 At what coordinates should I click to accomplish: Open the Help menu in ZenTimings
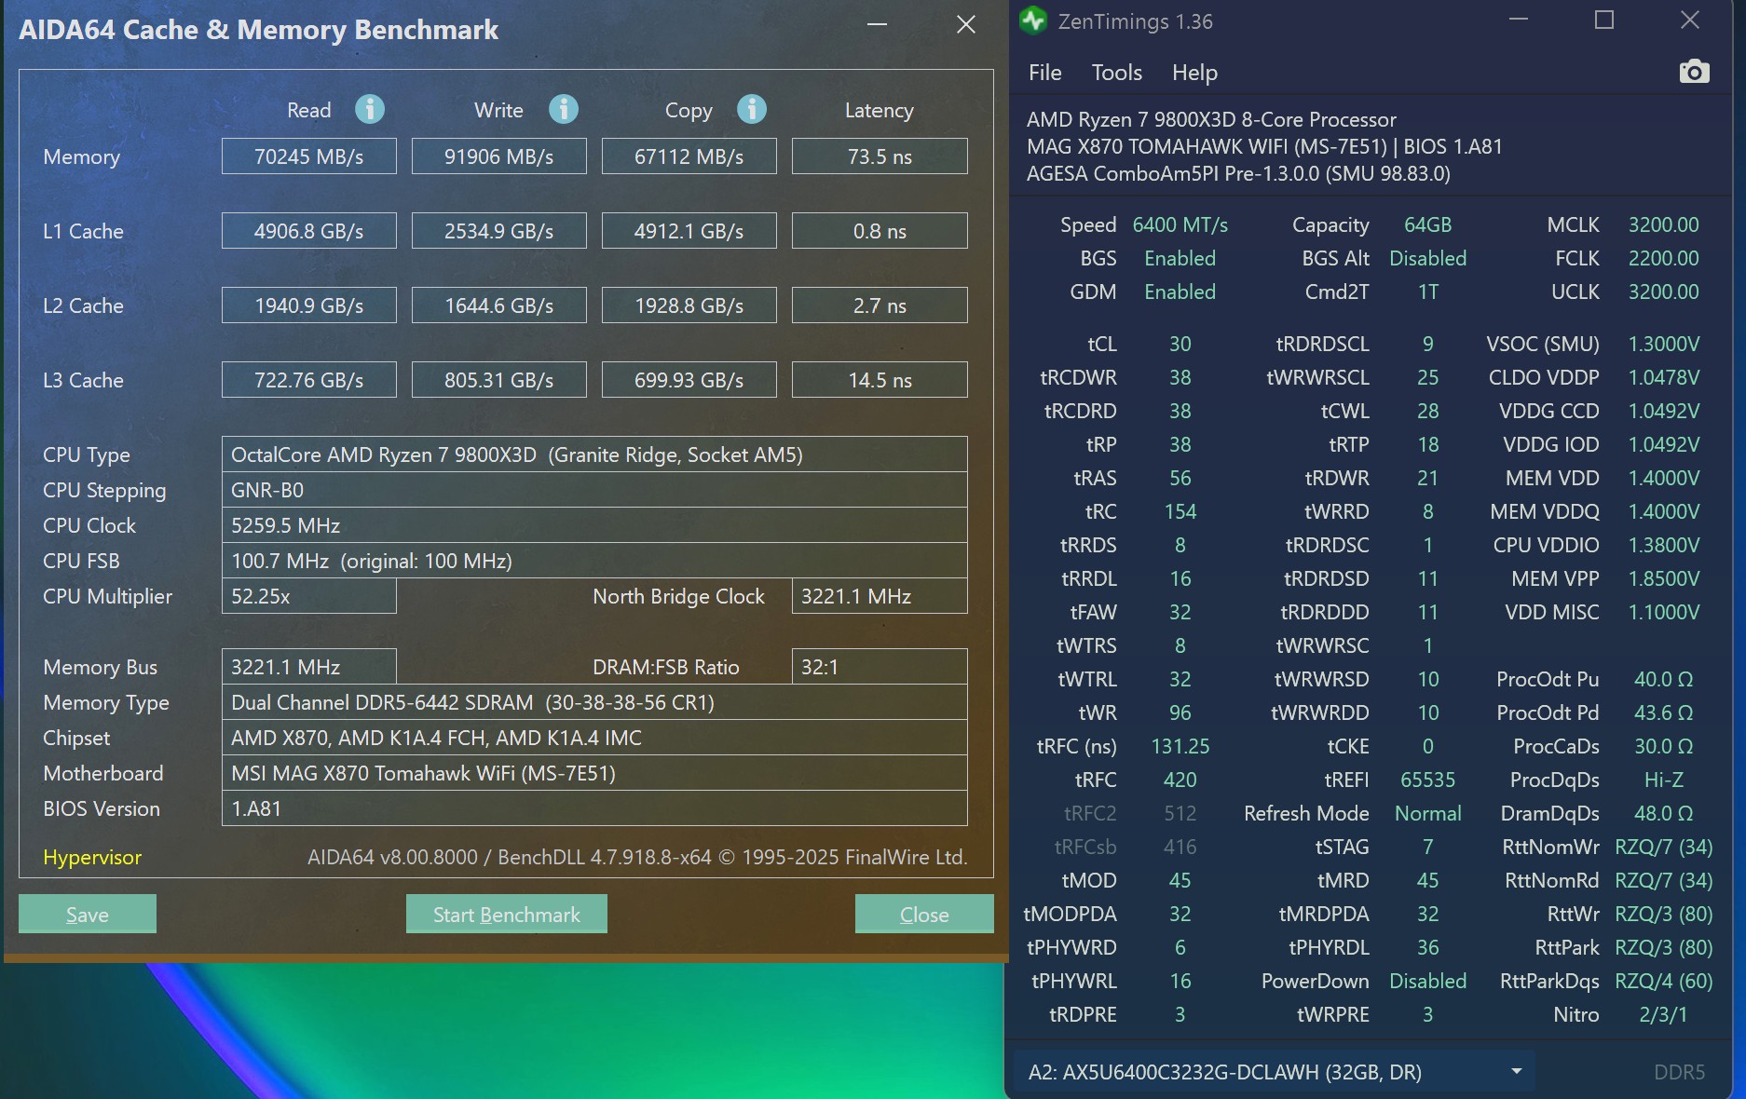pyautogui.click(x=1194, y=73)
